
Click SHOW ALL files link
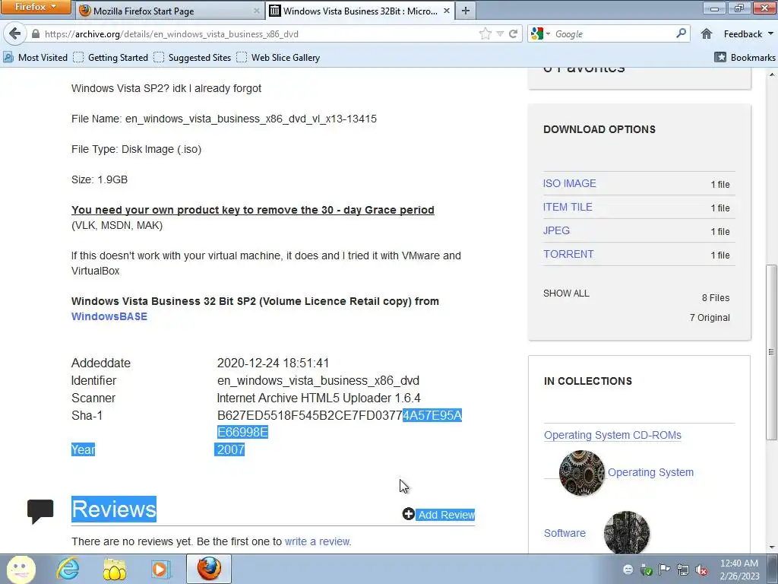566,293
